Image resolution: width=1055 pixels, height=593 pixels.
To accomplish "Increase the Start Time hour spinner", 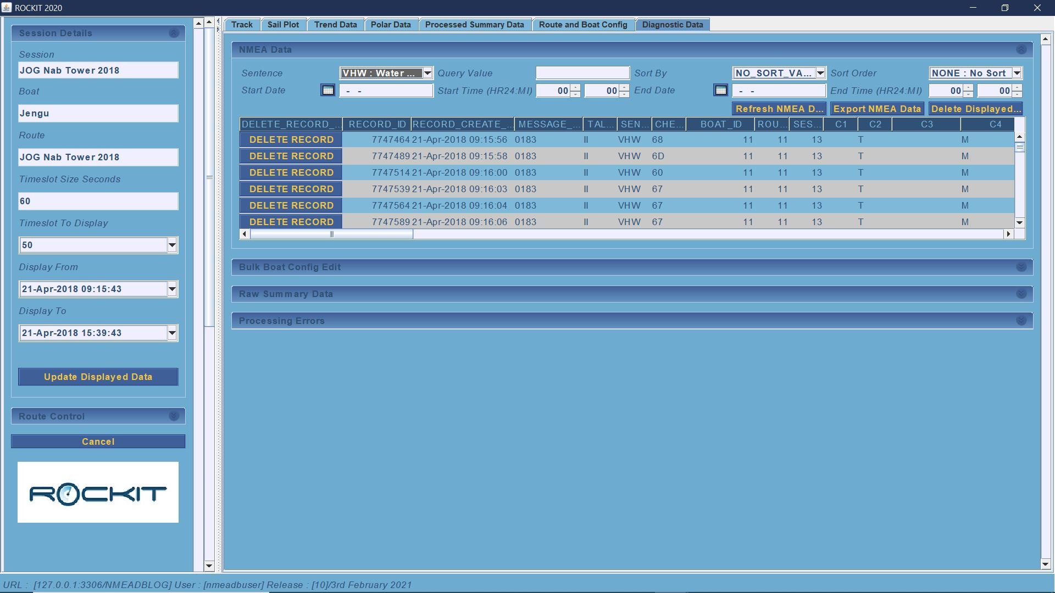I will tap(575, 87).
